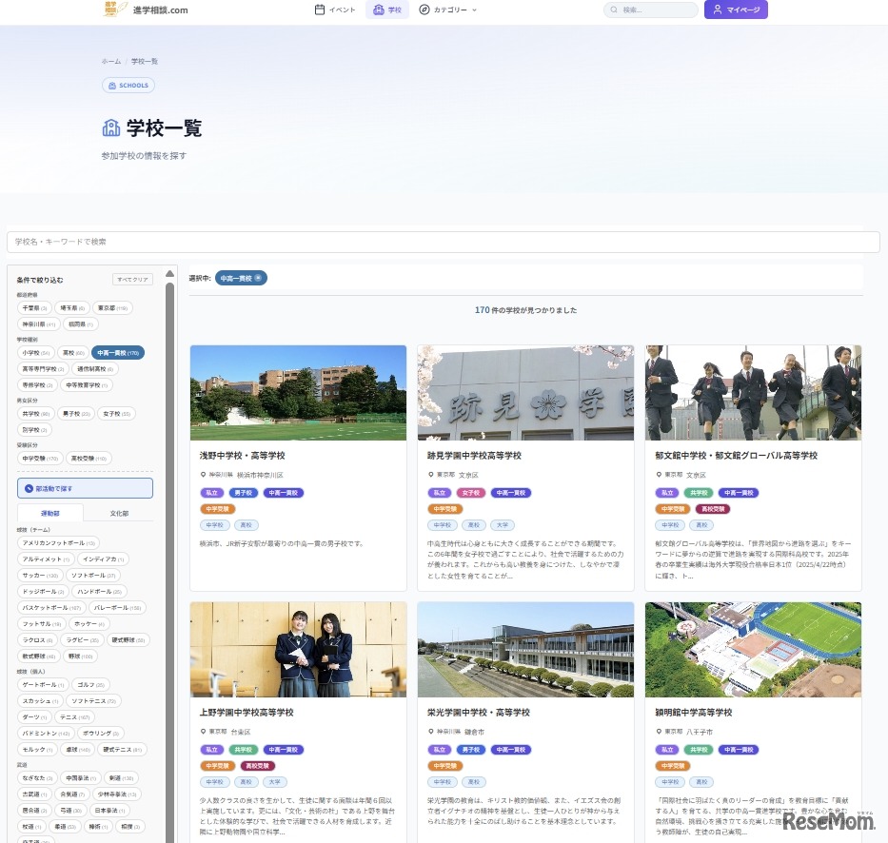This screenshot has height=843, width=888.
Task: Toggle the 福岡県 prefecture filter
Action: click(81, 324)
